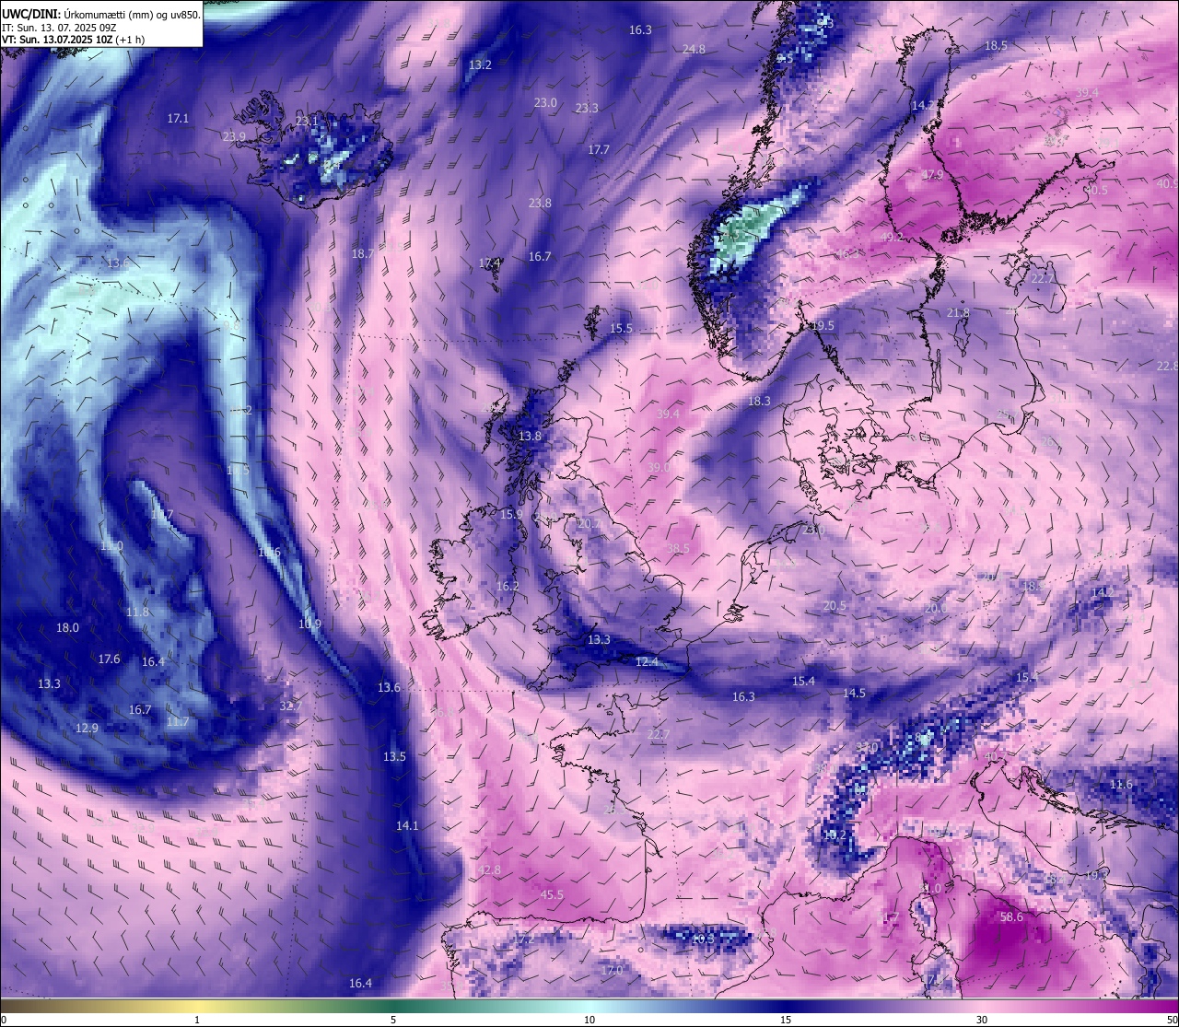The height and width of the screenshot is (1027, 1179).
Task: Click the 5 tick on the colour scale
Action: pyautogui.click(x=393, y=1020)
